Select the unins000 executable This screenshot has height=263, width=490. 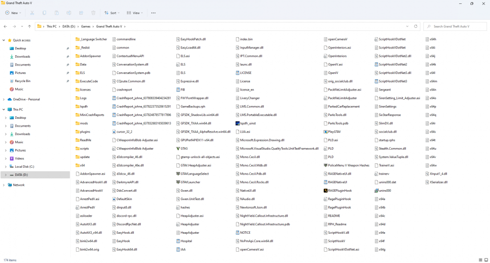383,191
